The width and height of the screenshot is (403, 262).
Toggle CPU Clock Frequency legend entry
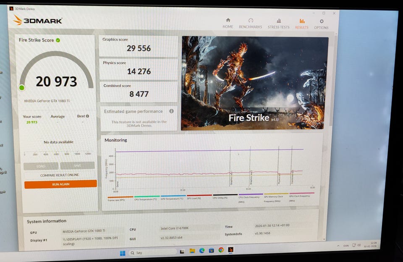(250, 198)
